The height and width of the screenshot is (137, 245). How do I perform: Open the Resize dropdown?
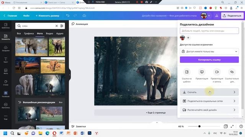click(47, 16)
